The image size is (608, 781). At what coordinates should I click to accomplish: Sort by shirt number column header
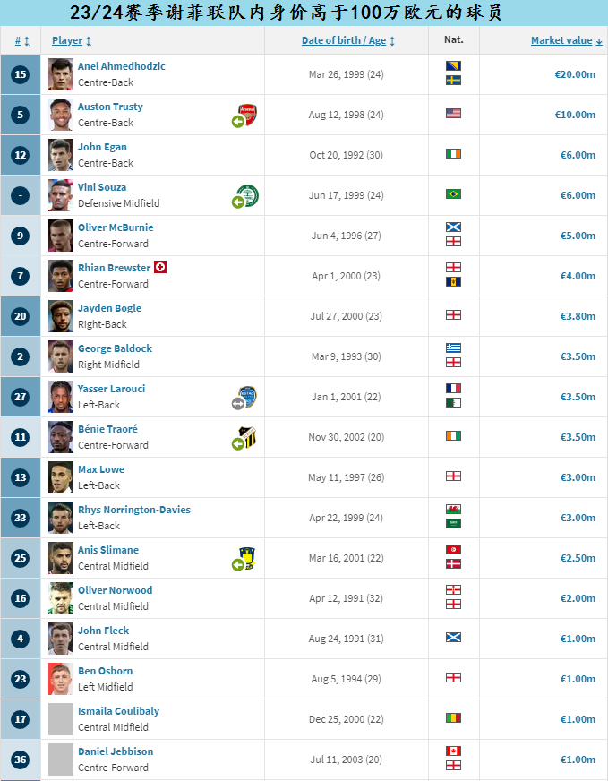(x=22, y=41)
